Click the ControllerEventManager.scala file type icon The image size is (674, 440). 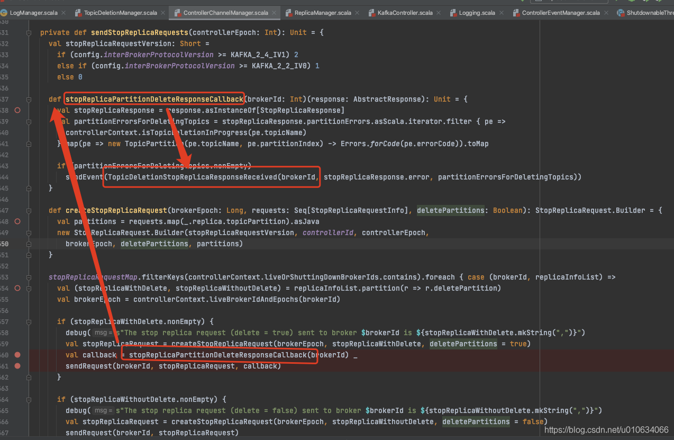tap(516, 13)
